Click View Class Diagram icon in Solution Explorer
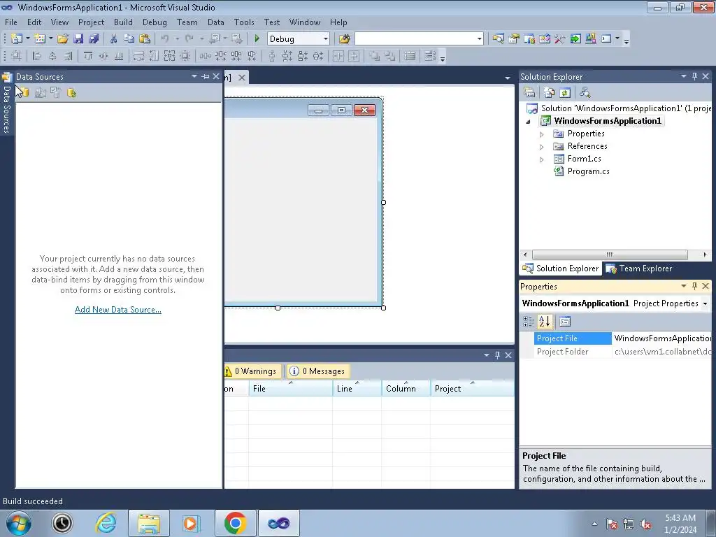 (x=585, y=93)
